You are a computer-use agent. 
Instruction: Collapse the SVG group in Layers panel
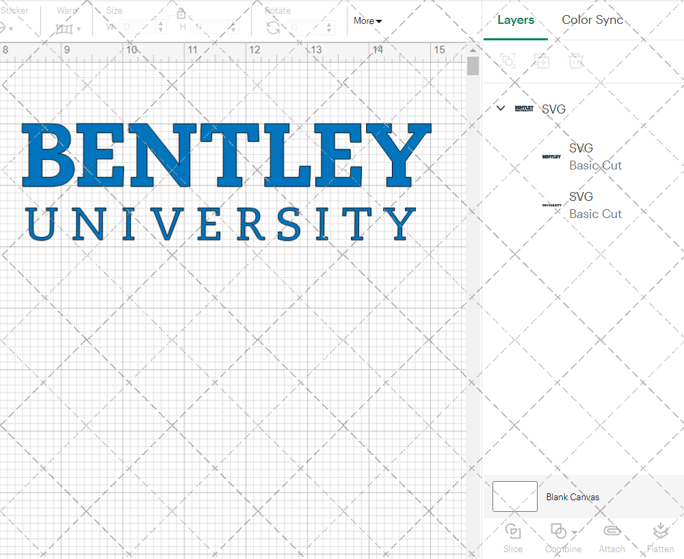pyautogui.click(x=500, y=108)
